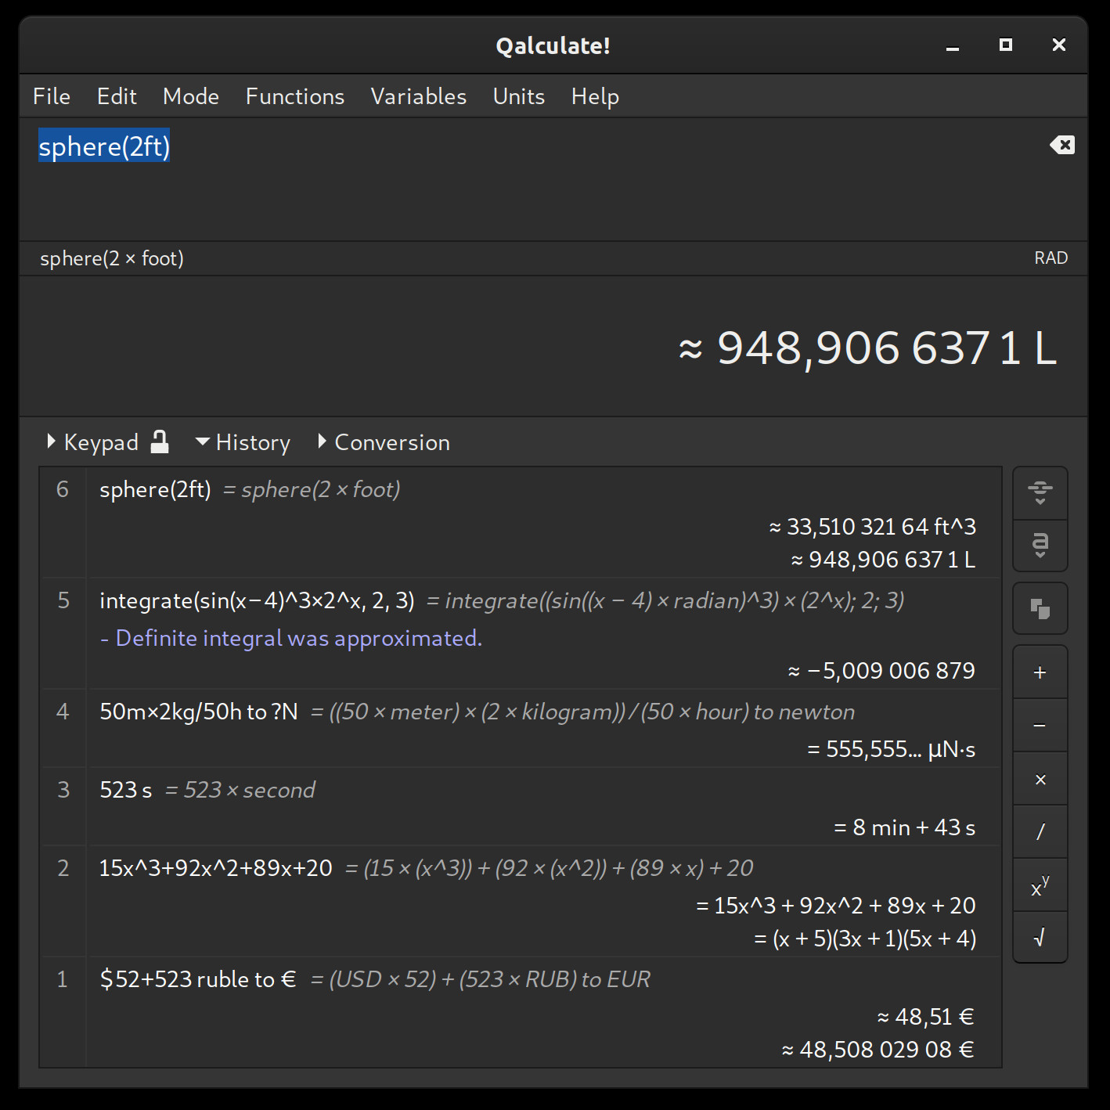Click the plus operator button
This screenshot has width=1110, height=1110.
click(1040, 672)
